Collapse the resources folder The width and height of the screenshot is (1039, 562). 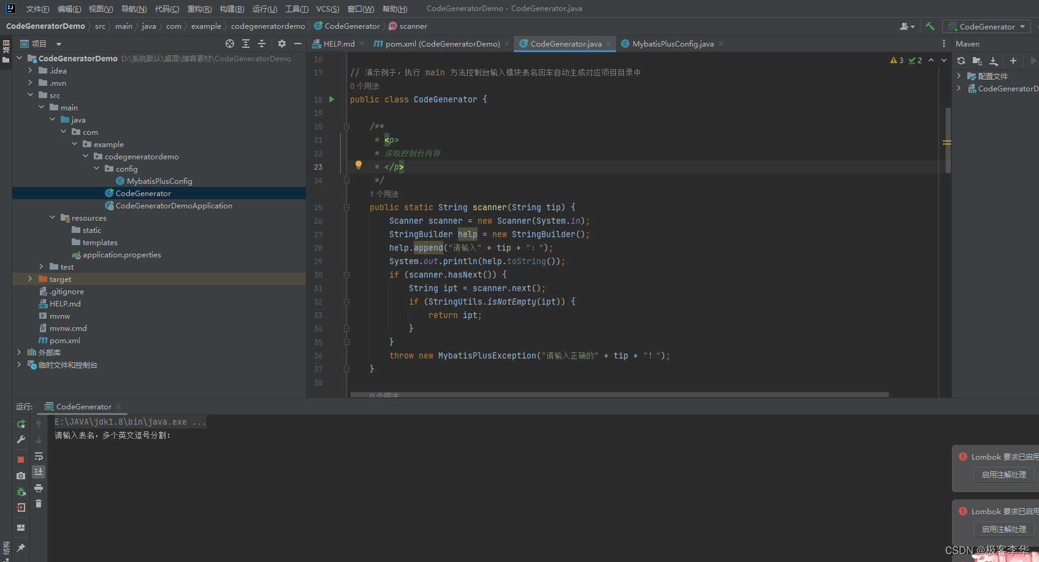point(52,218)
